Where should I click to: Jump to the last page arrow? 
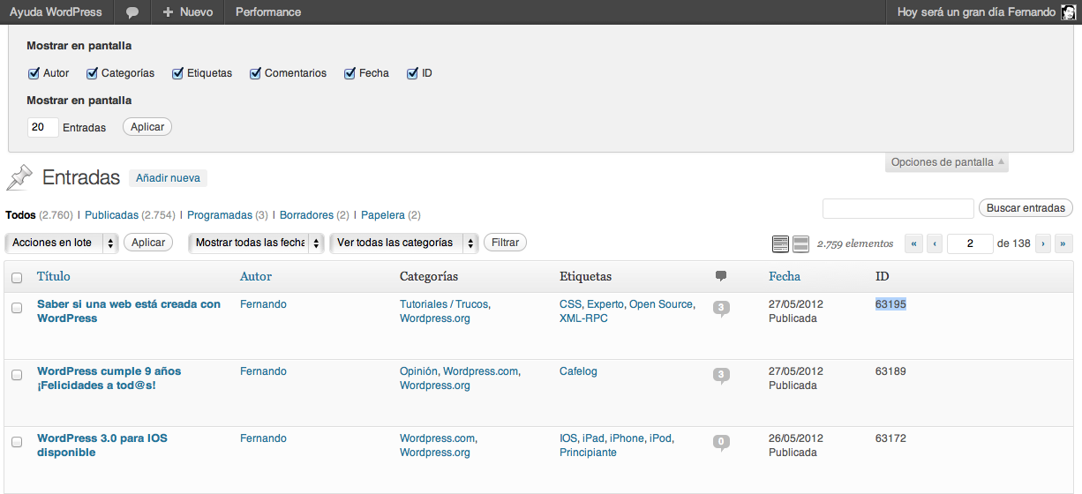(x=1063, y=243)
